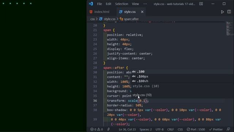The width and height of the screenshot is (234, 132).
Task: Change language mode via CSS entry
Action: point(180,129)
